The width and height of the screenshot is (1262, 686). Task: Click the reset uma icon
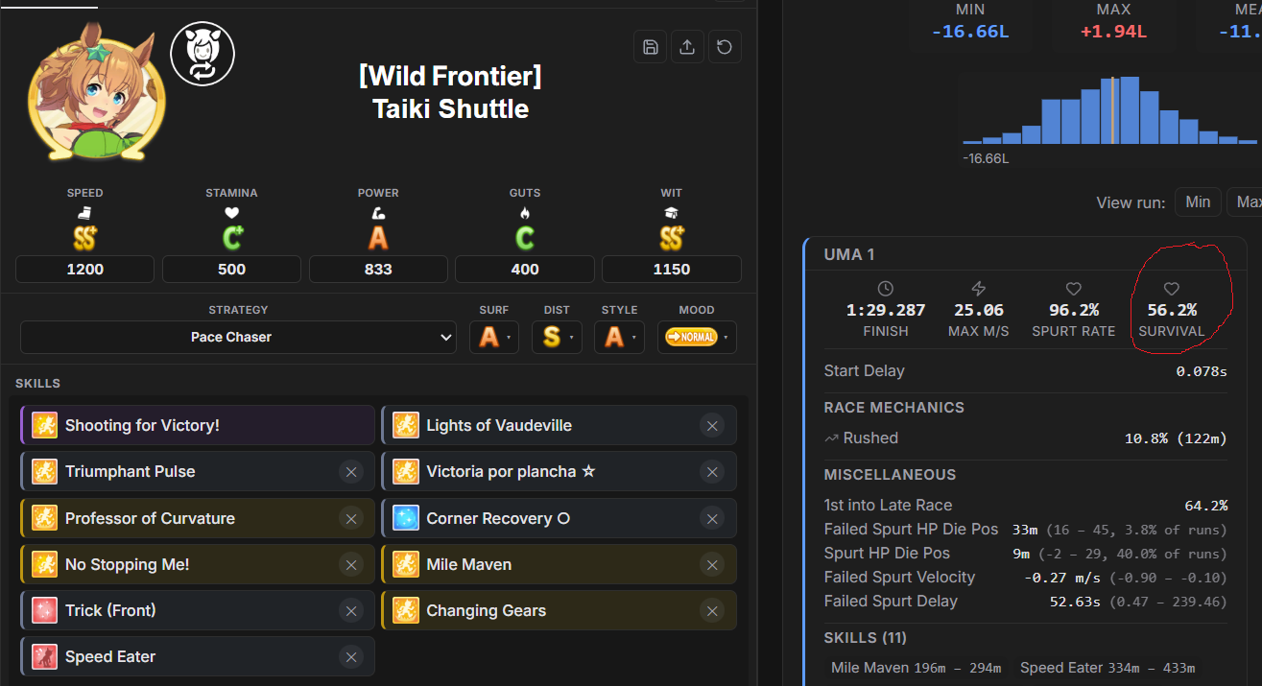tap(725, 47)
